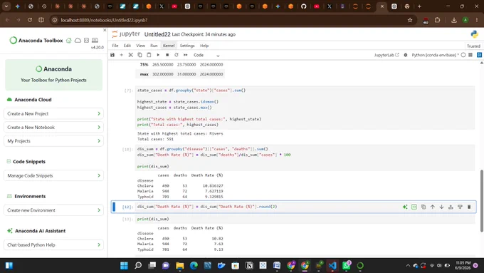Open the table of contents list icon
This screenshot has width=484, height=273.
(x=470, y=55)
